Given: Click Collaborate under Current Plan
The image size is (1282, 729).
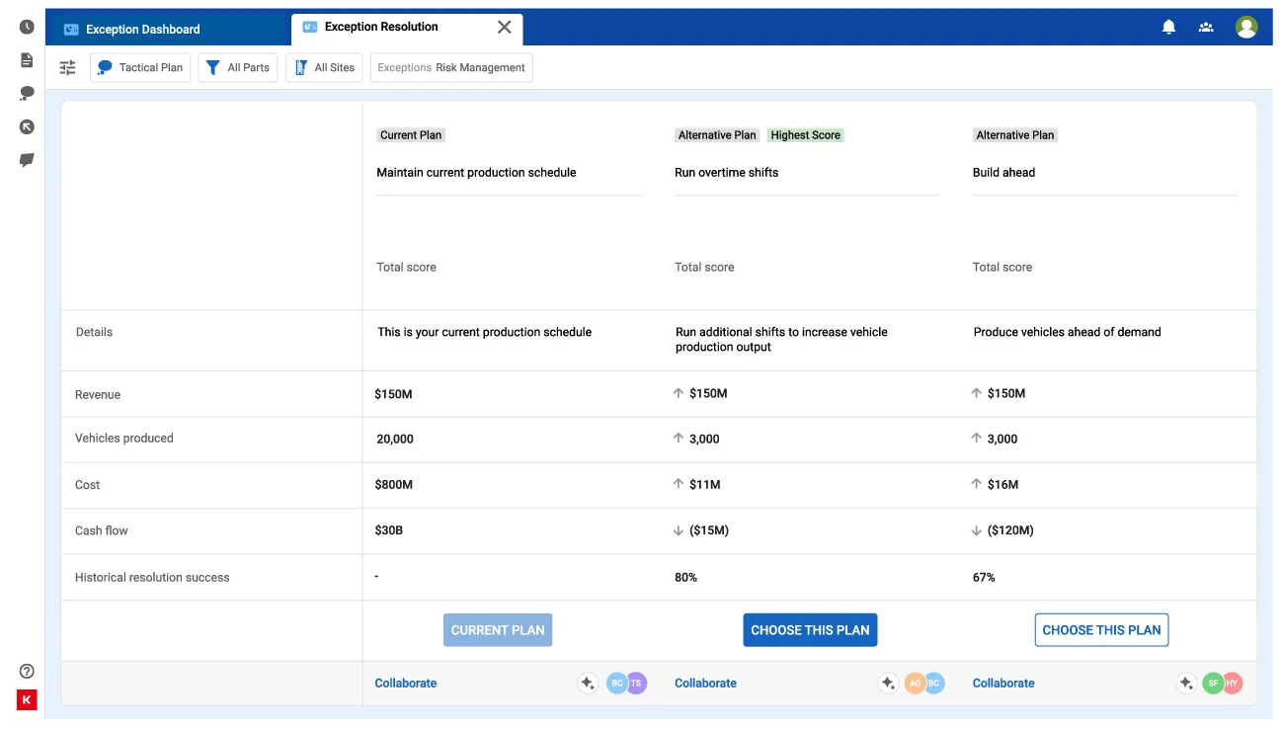Looking at the screenshot, I should [x=406, y=683].
